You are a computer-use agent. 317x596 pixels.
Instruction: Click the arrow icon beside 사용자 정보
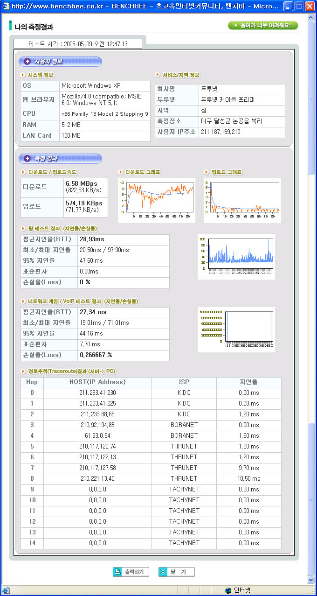click(27, 61)
